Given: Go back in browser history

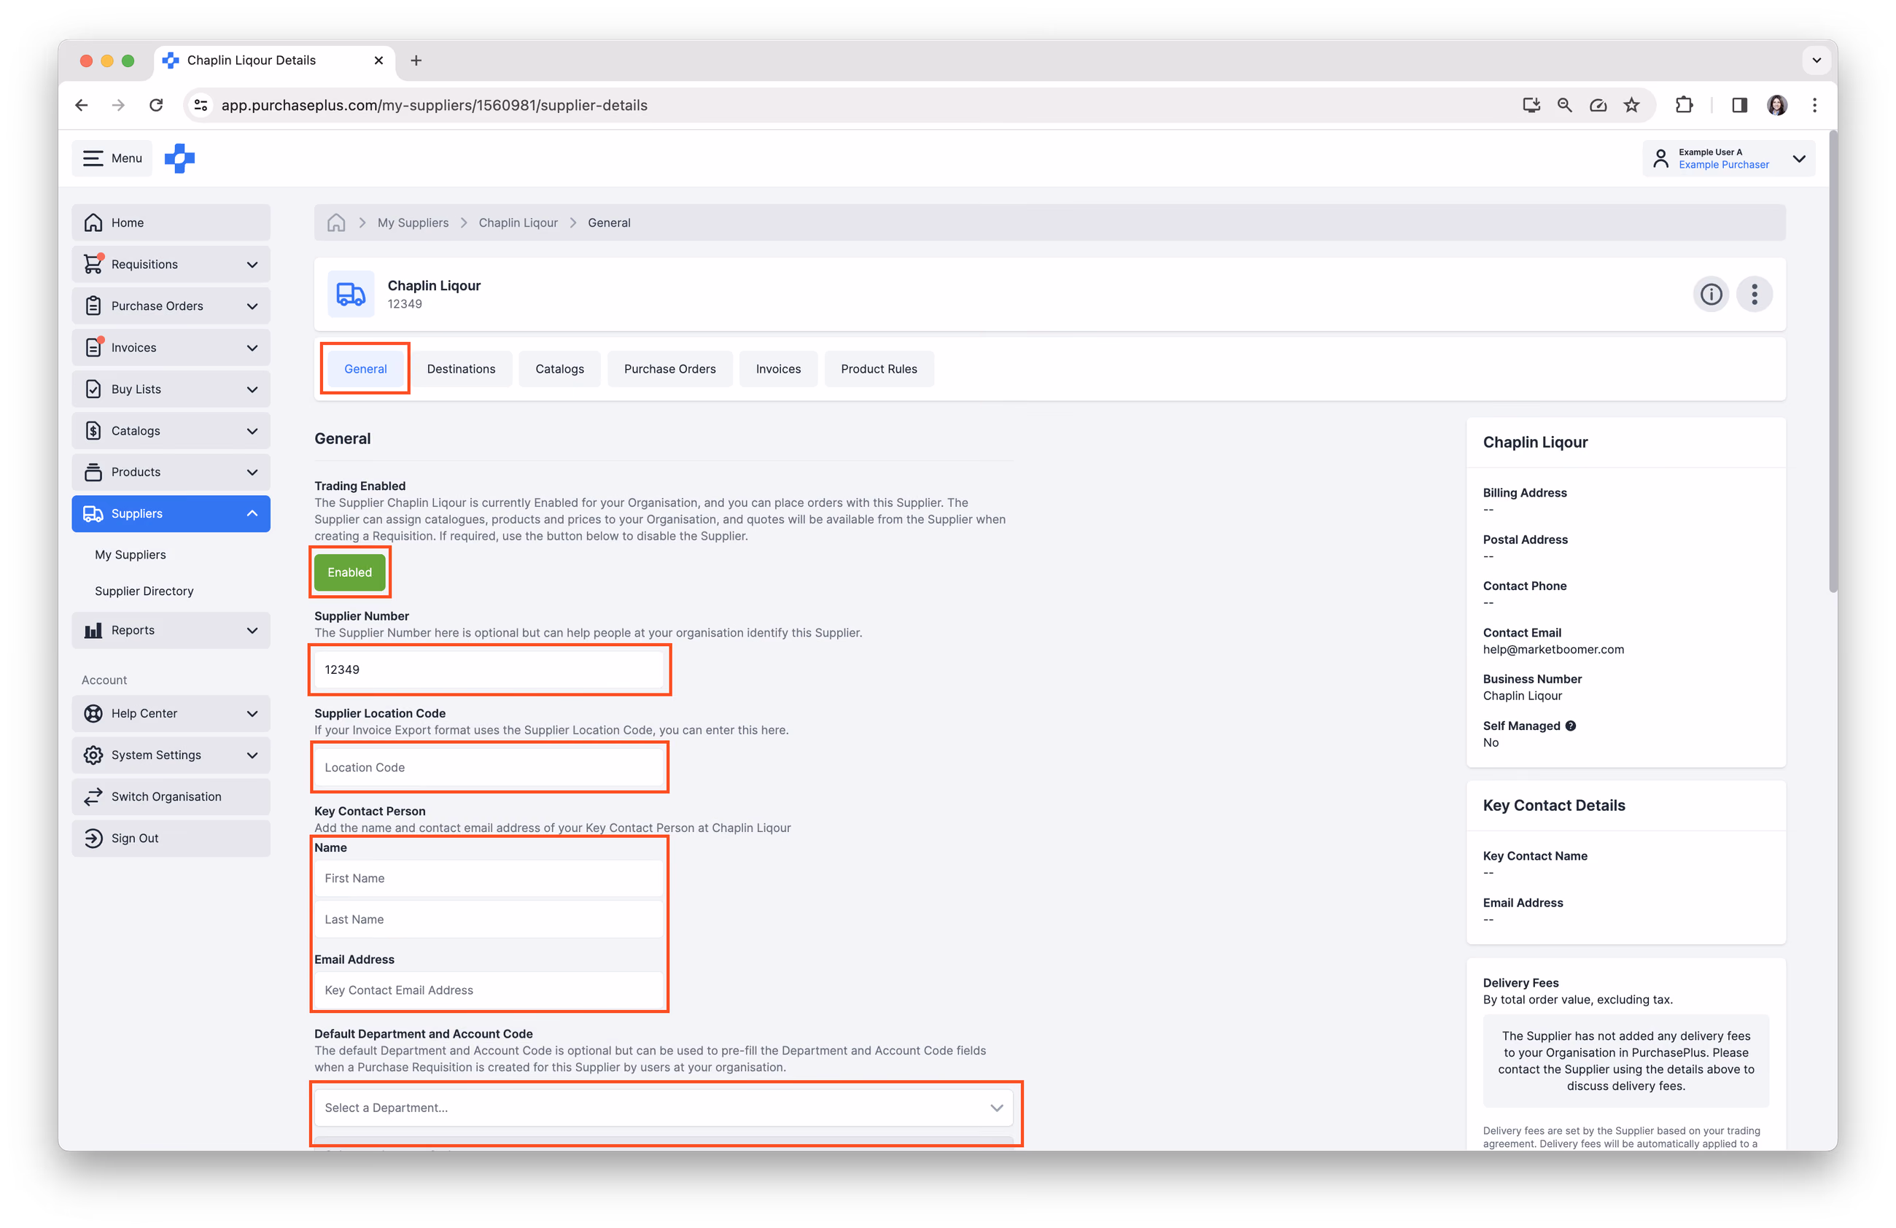Looking at the screenshot, I should click(x=81, y=105).
